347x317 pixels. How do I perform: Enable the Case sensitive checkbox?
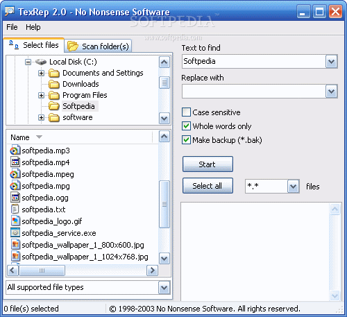(x=186, y=112)
